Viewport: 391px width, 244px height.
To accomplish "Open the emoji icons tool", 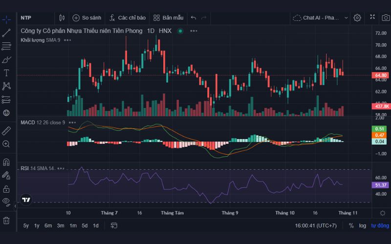I will [x=6, y=113].
